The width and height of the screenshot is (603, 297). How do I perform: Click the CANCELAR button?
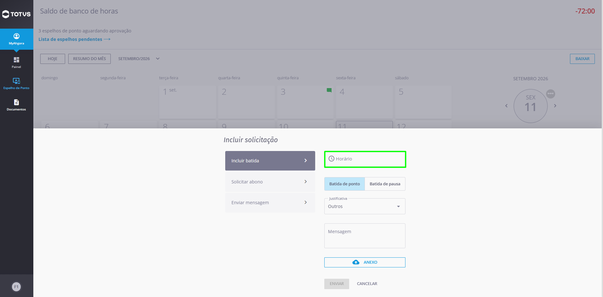click(x=367, y=284)
